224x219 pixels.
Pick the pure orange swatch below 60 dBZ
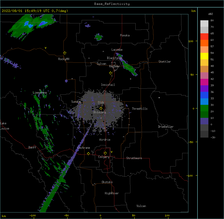click(x=204, y=43)
